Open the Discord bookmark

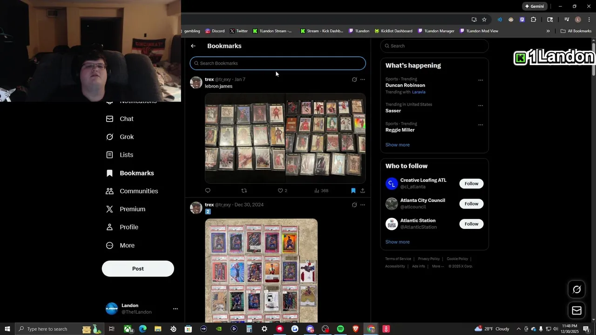tap(215, 31)
